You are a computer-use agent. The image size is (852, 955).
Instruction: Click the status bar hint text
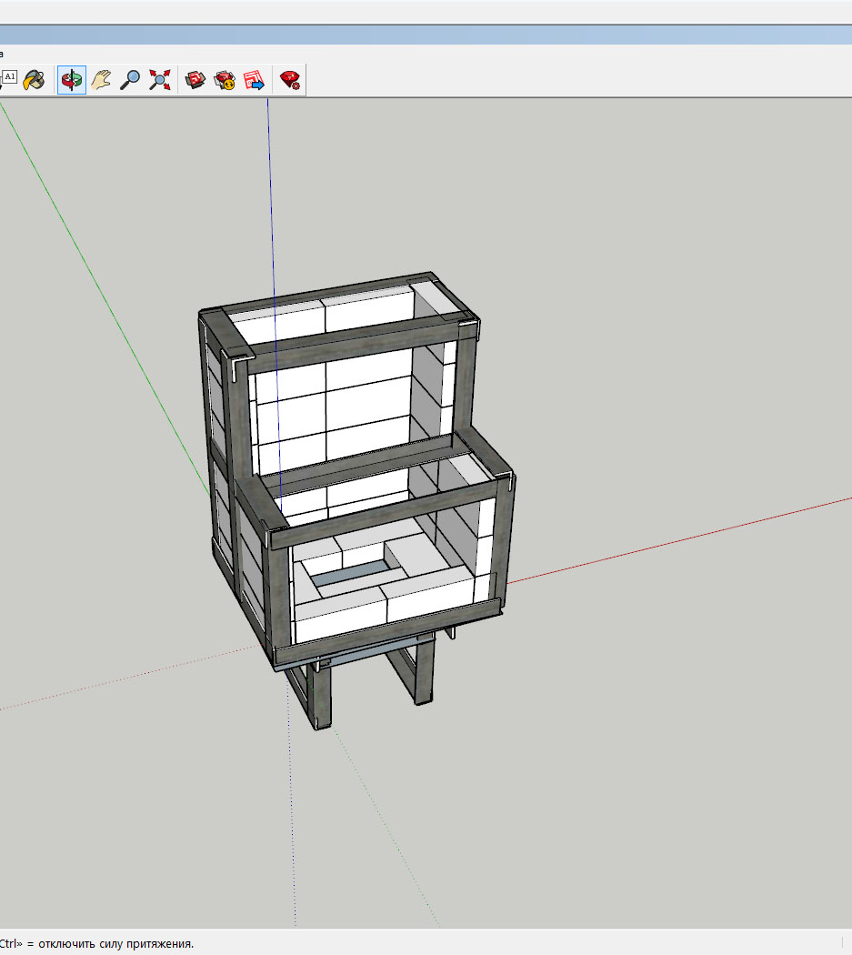click(96, 944)
